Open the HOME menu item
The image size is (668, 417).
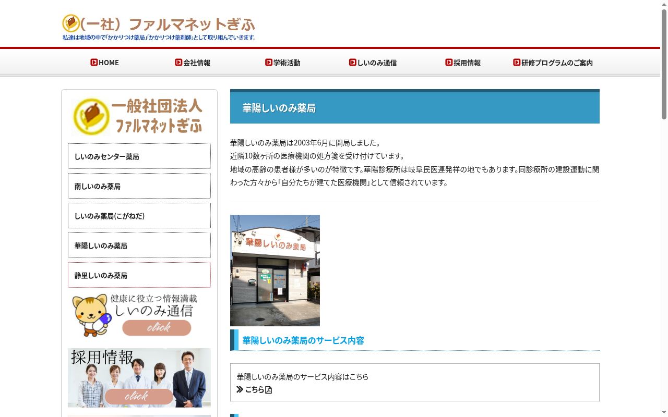coord(104,63)
